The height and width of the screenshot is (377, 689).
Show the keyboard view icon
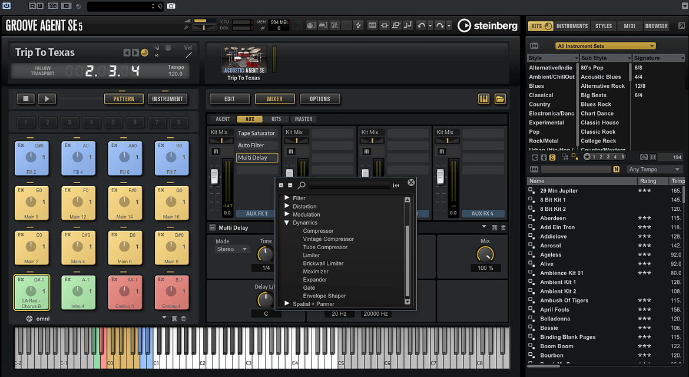(x=484, y=99)
